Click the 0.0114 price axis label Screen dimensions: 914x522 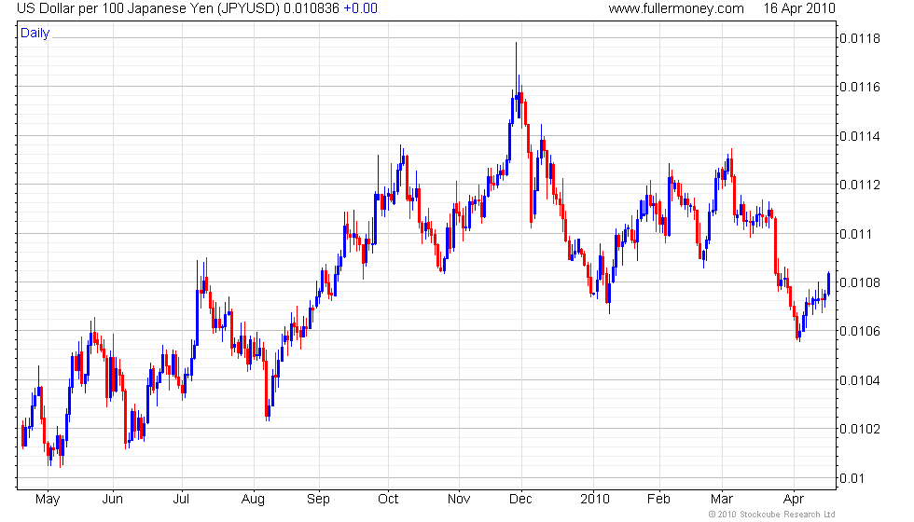[860, 136]
